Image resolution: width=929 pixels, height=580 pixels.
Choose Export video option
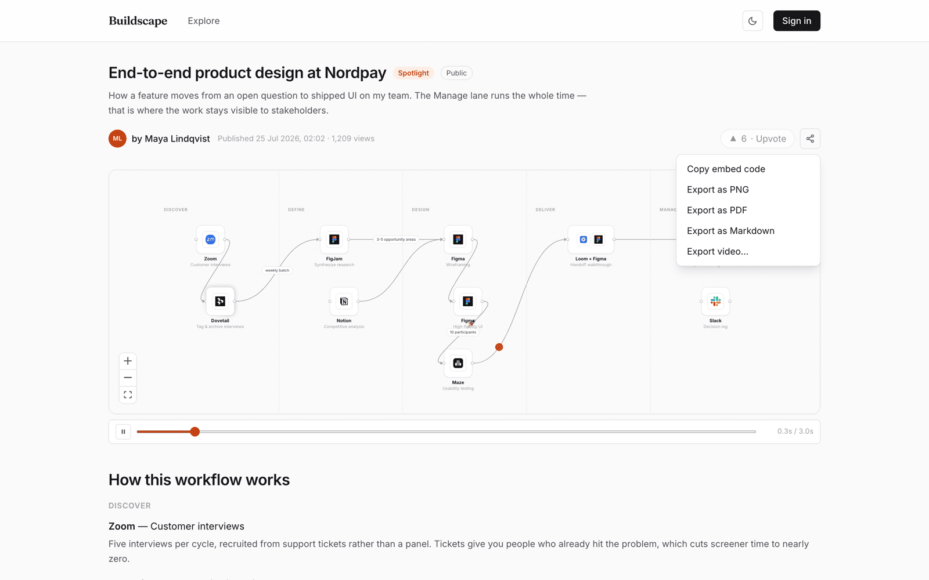(x=748, y=251)
